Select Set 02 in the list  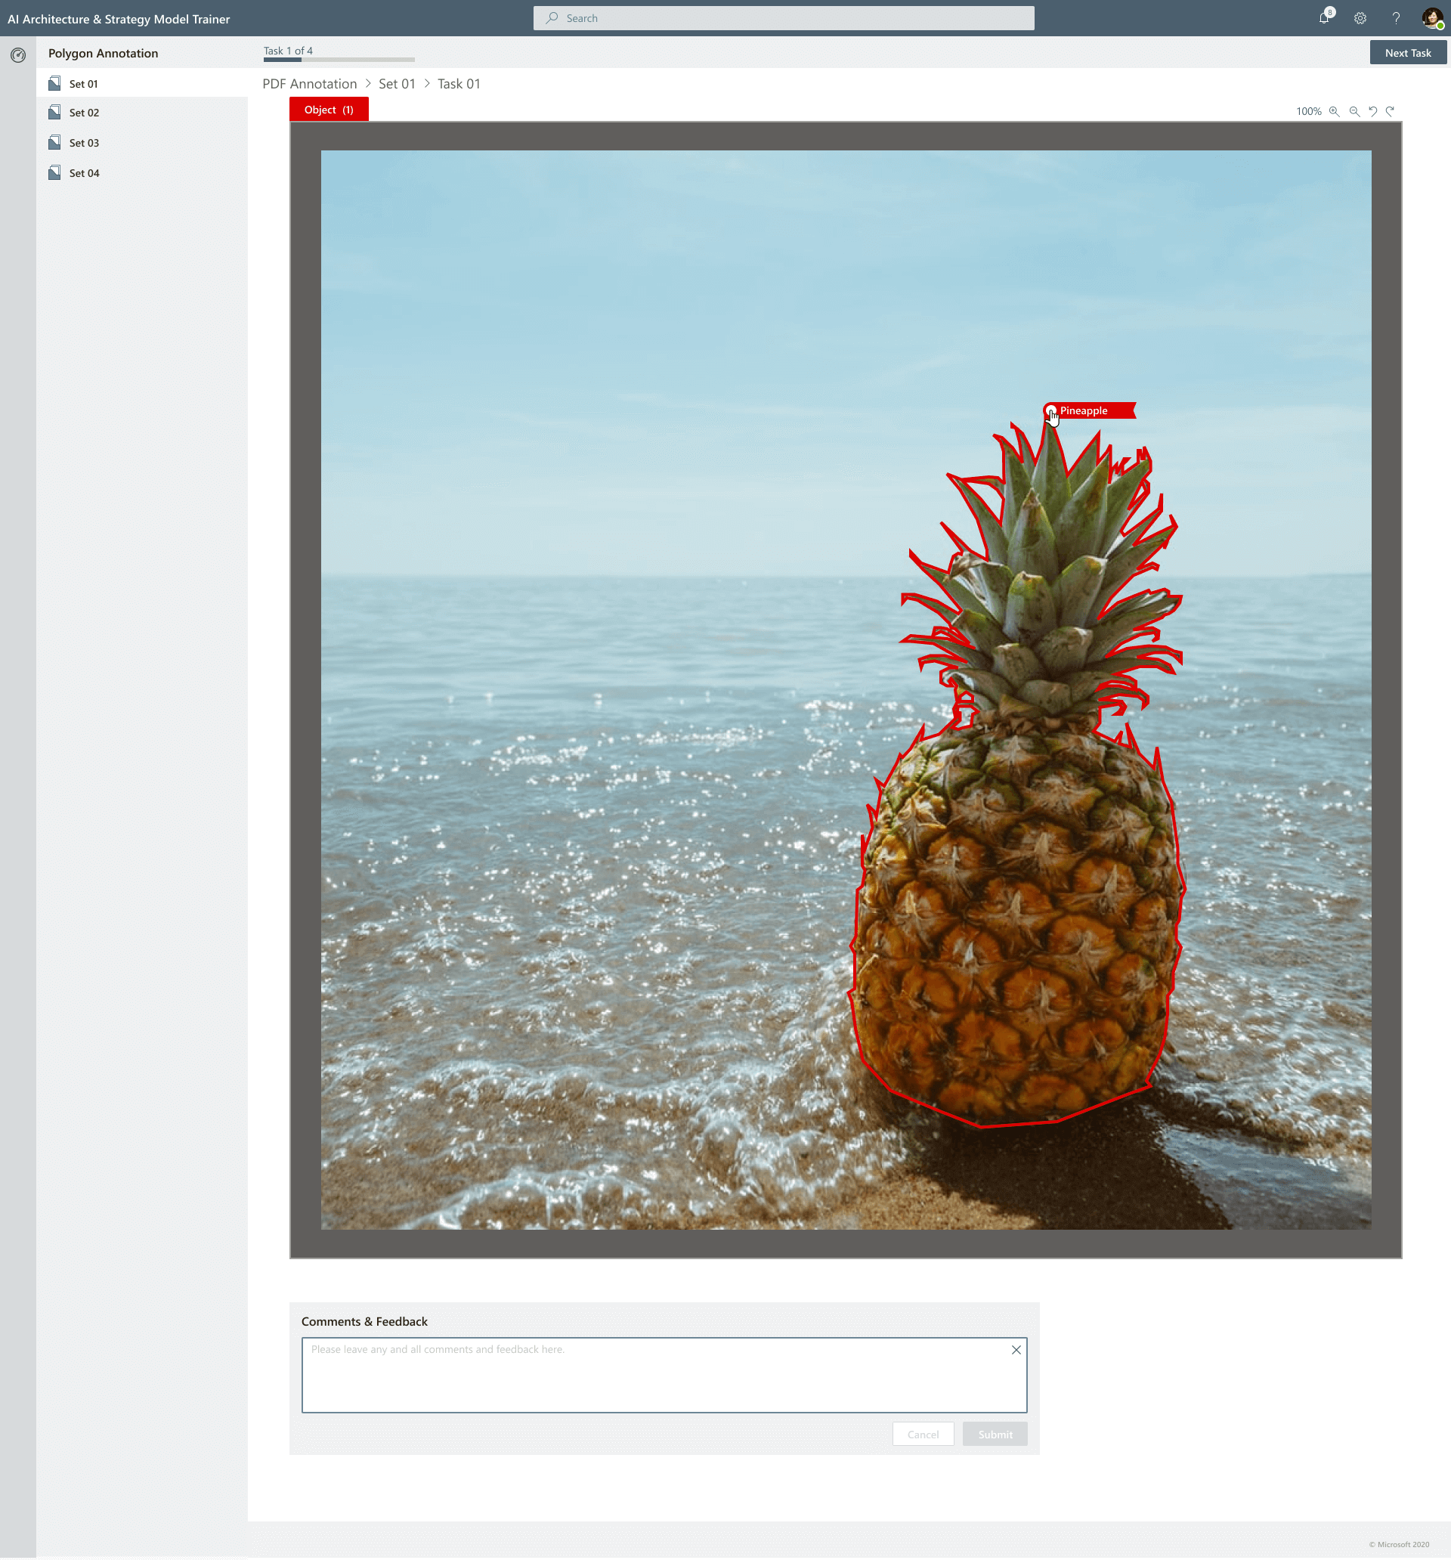tap(84, 113)
